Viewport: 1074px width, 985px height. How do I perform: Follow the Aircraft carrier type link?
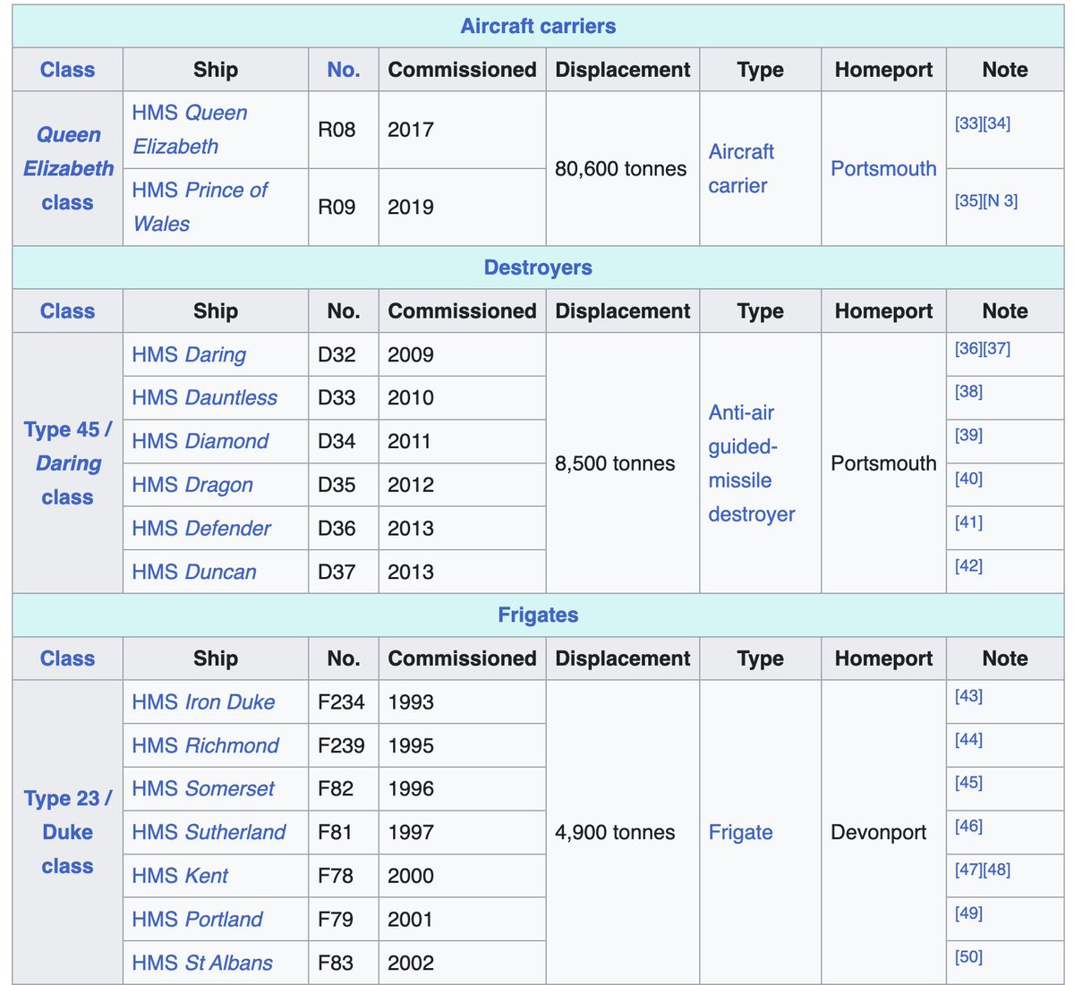(x=741, y=168)
